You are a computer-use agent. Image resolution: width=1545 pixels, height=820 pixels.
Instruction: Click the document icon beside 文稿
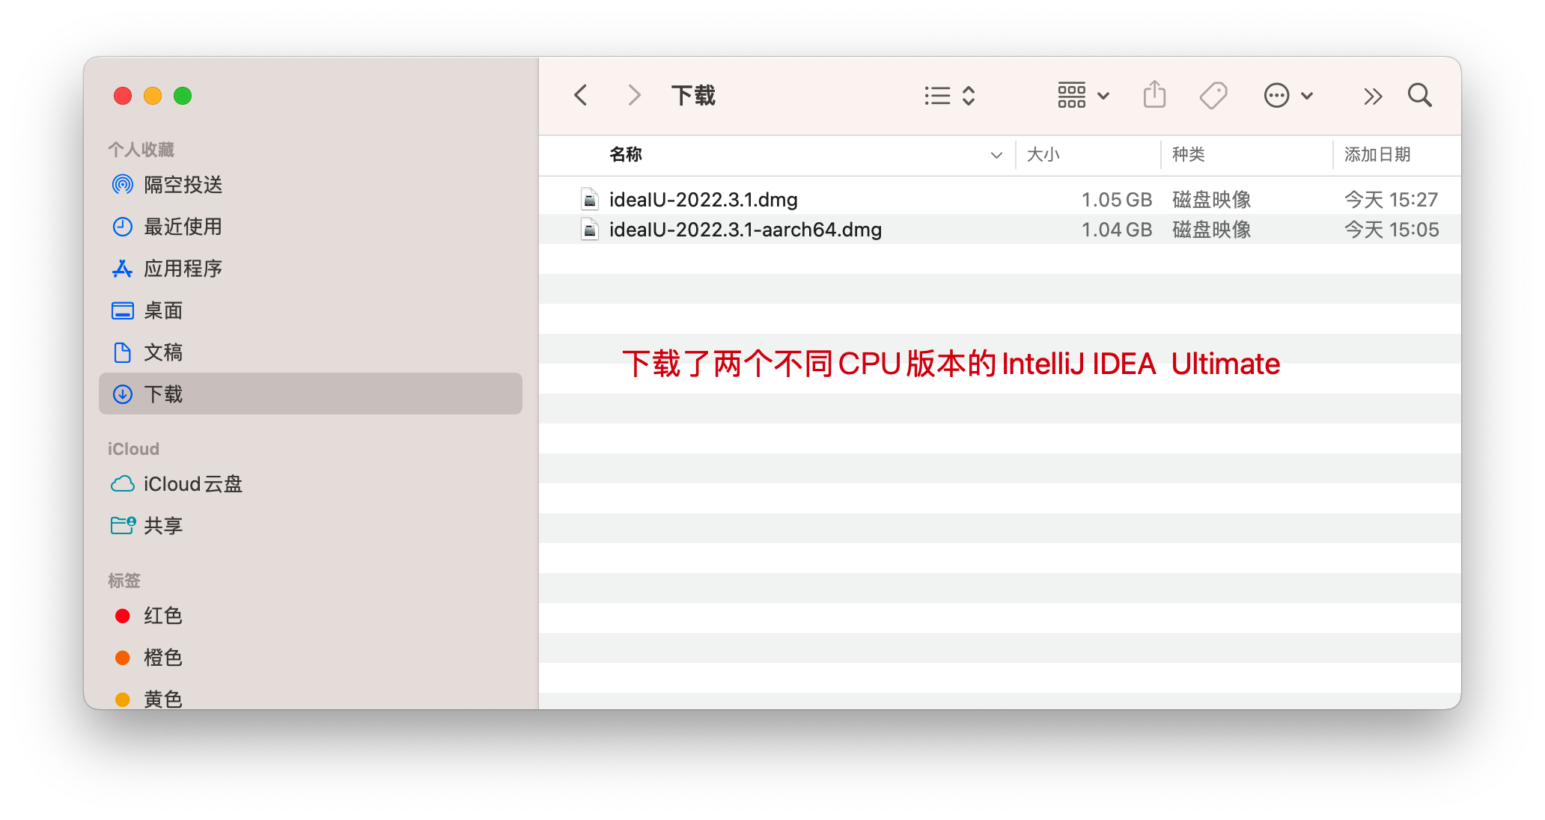[x=123, y=352]
